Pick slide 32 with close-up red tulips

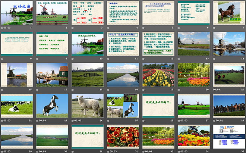(x=123, y=137)
